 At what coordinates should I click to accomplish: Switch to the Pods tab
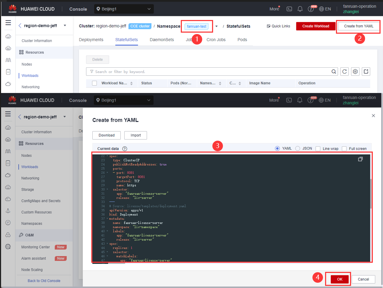click(242, 40)
